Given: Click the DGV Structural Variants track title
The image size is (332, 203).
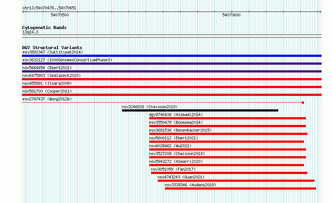Looking at the screenshot, I should coord(52,48).
